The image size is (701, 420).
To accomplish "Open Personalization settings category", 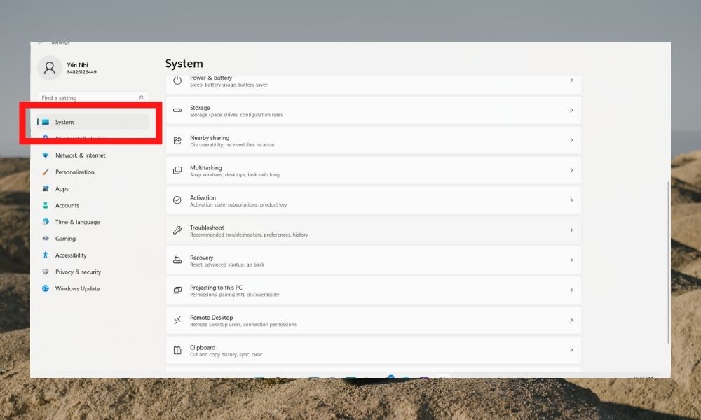I will 74,172.
